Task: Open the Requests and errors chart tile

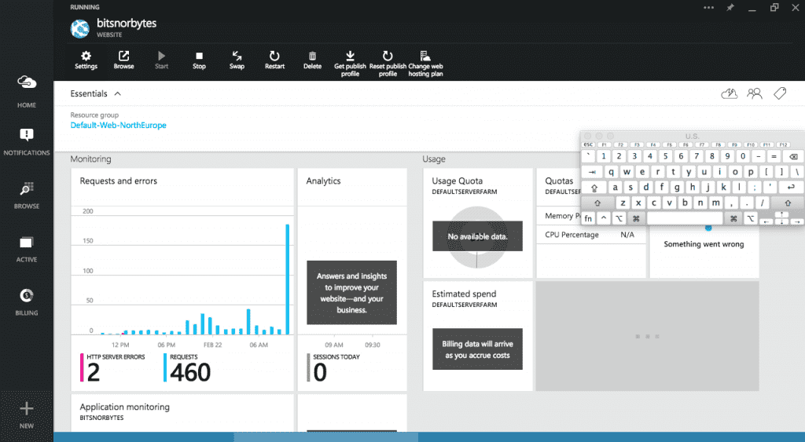Action: click(x=182, y=279)
